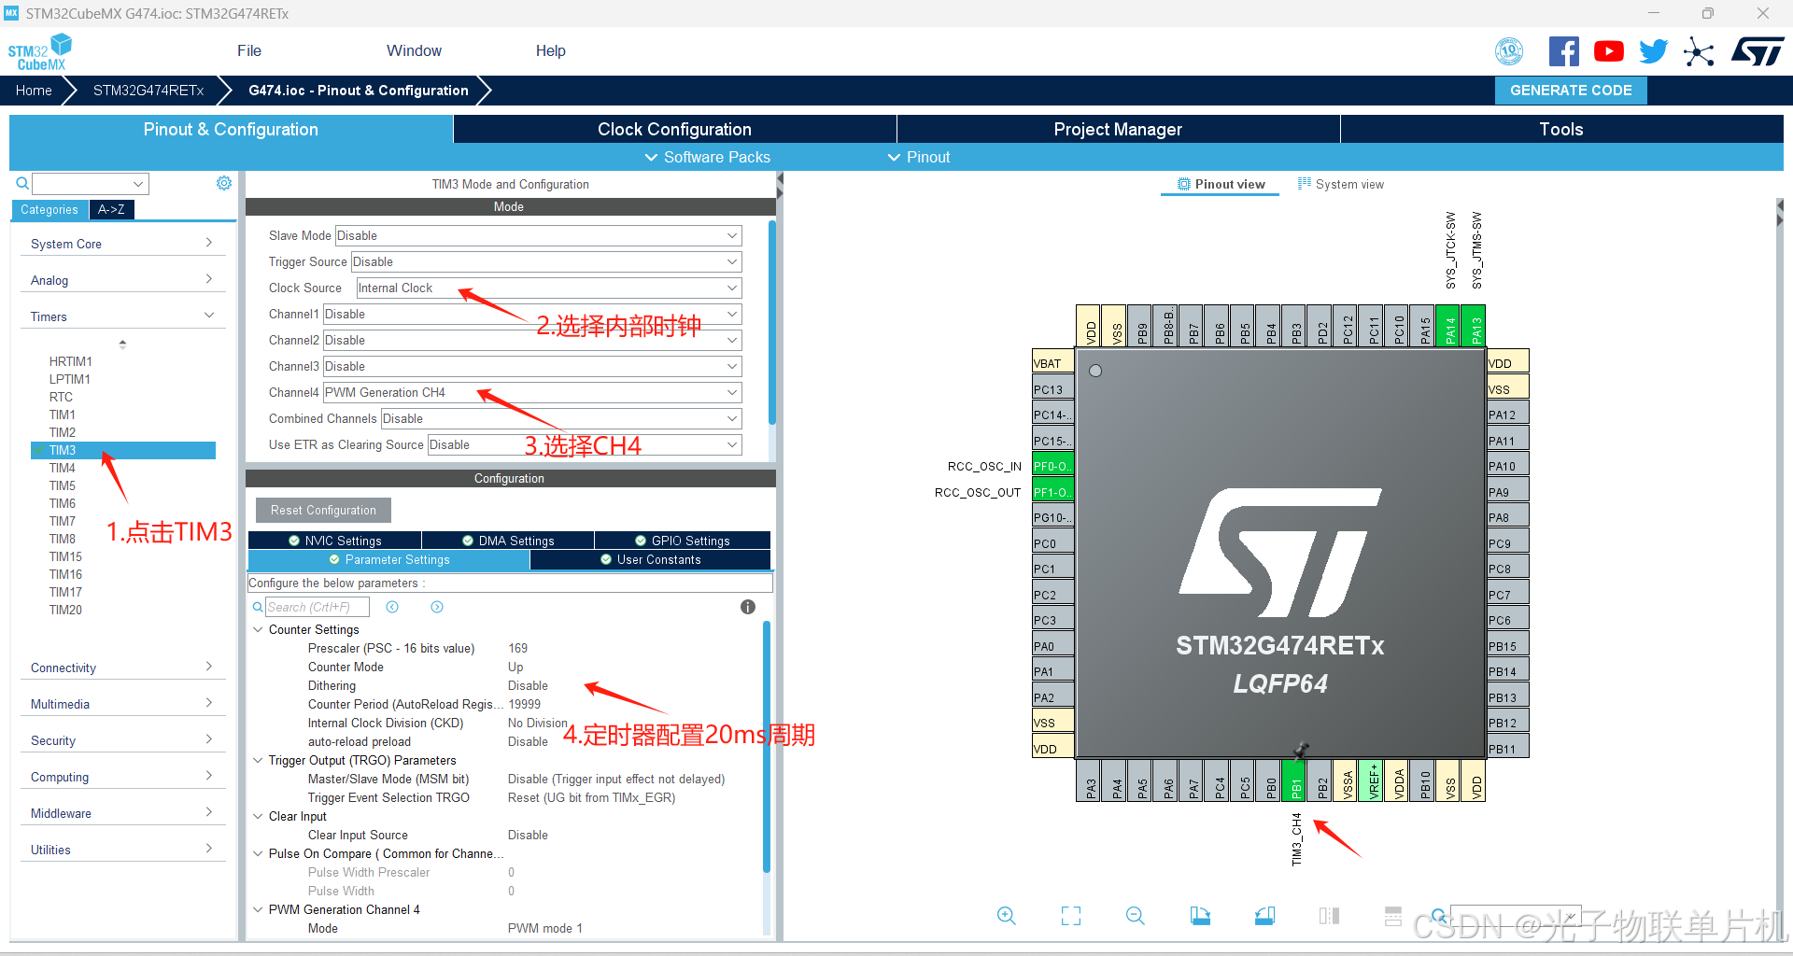The image size is (1793, 956).
Task: Open the YouTube link icon
Action: pyautogui.click(x=1608, y=51)
